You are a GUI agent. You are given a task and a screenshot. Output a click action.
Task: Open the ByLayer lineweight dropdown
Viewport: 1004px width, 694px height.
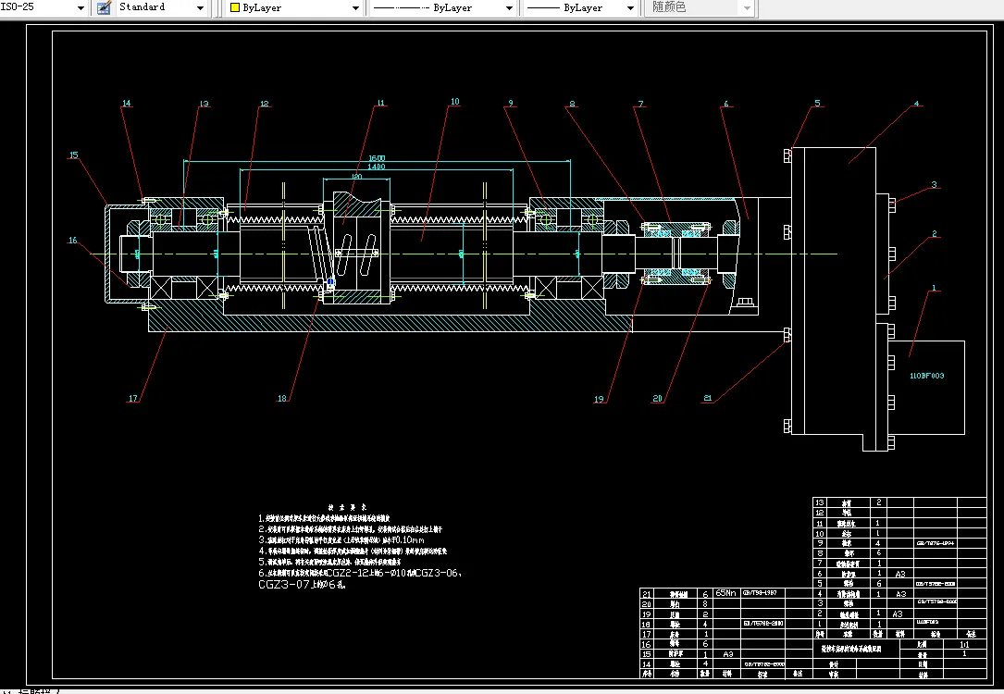click(580, 7)
